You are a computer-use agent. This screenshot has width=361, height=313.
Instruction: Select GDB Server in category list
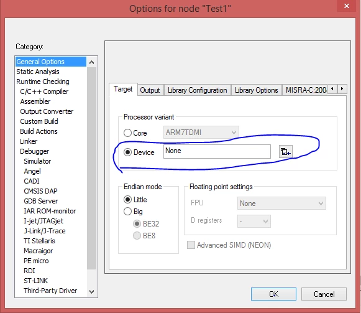click(x=41, y=201)
